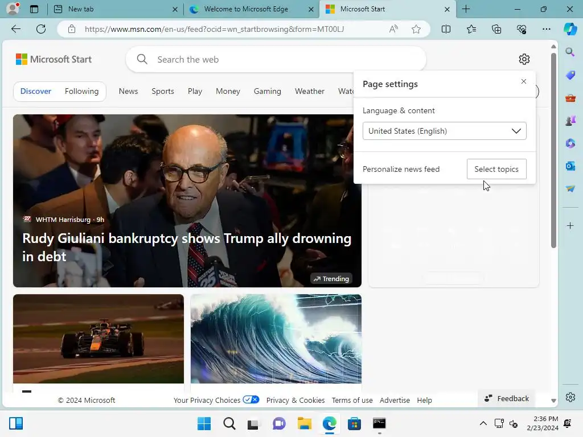
Task: Click the page vertical scrollbar thumb
Action: click(x=553, y=150)
